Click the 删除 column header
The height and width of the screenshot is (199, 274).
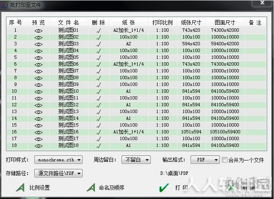coord(98,22)
